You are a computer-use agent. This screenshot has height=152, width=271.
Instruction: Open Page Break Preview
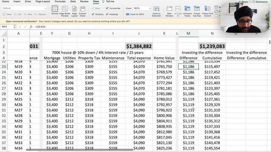point(65,11)
